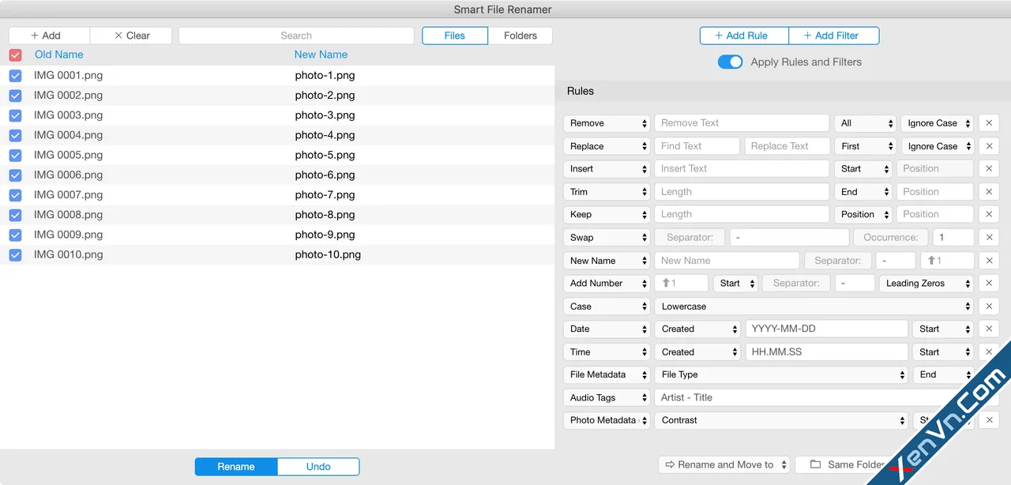The height and width of the screenshot is (485, 1011).
Task: Remove the Date rule row
Action: coord(989,329)
